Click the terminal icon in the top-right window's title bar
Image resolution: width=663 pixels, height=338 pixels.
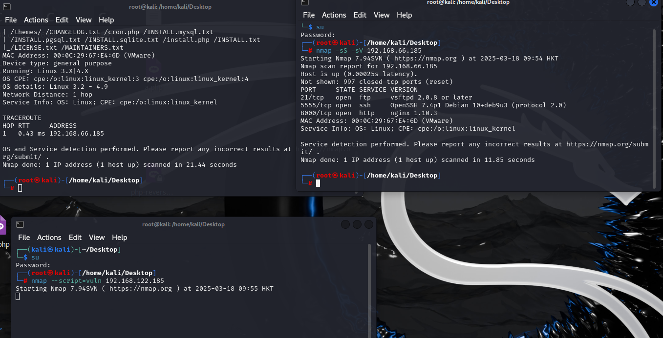[304, 2]
